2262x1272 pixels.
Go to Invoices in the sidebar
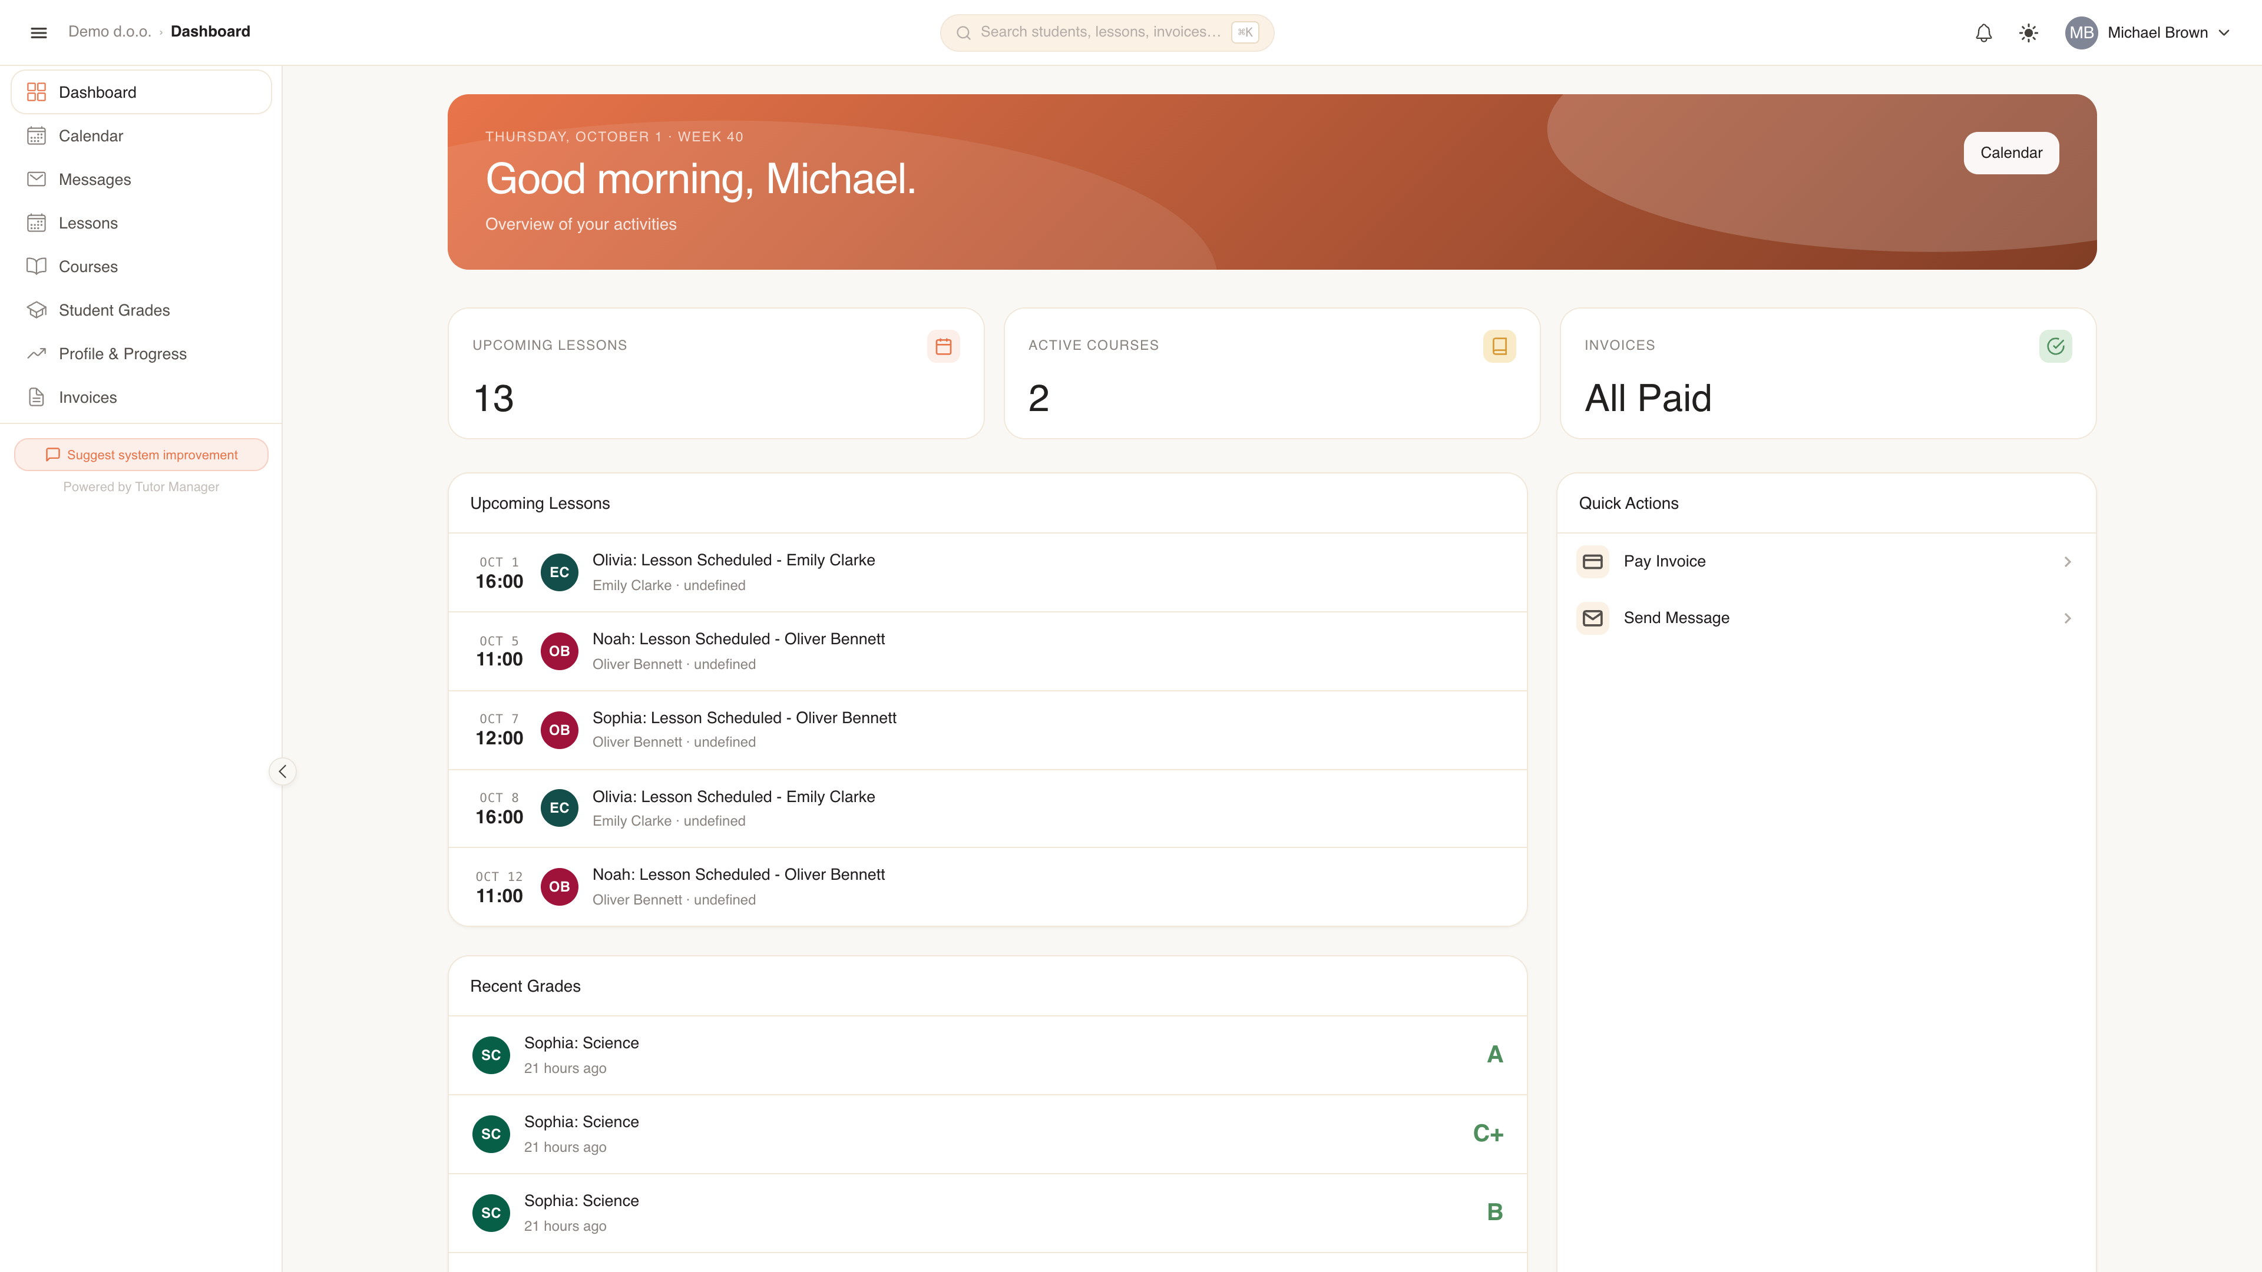pyautogui.click(x=141, y=397)
